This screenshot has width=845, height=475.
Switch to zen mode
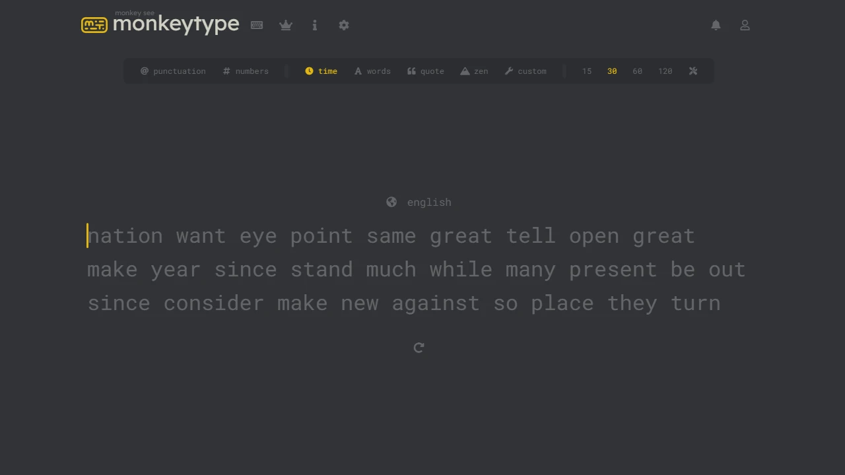click(x=474, y=71)
